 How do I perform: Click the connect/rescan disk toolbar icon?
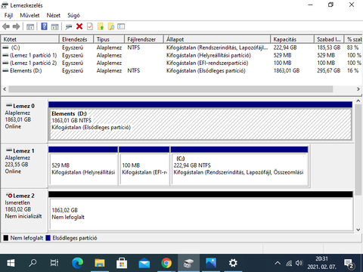(x=69, y=26)
